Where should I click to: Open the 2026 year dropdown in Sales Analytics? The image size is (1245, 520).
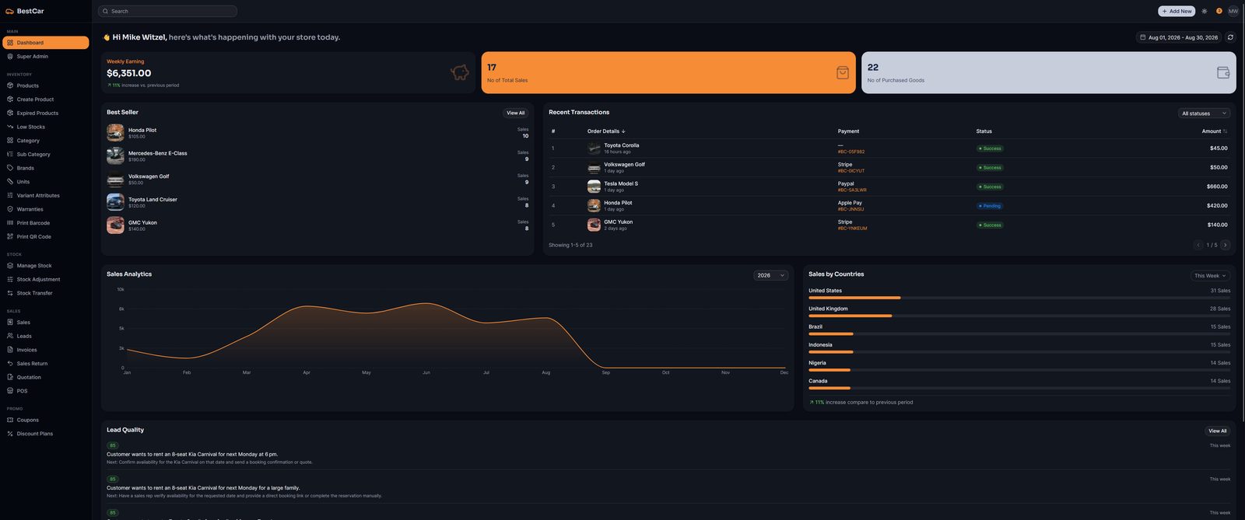click(x=770, y=275)
